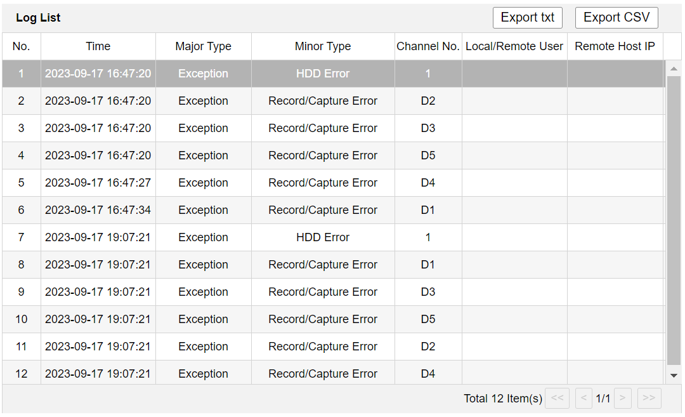Go to first page of log list
Viewport: 685px width, 417px height.
click(x=557, y=398)
